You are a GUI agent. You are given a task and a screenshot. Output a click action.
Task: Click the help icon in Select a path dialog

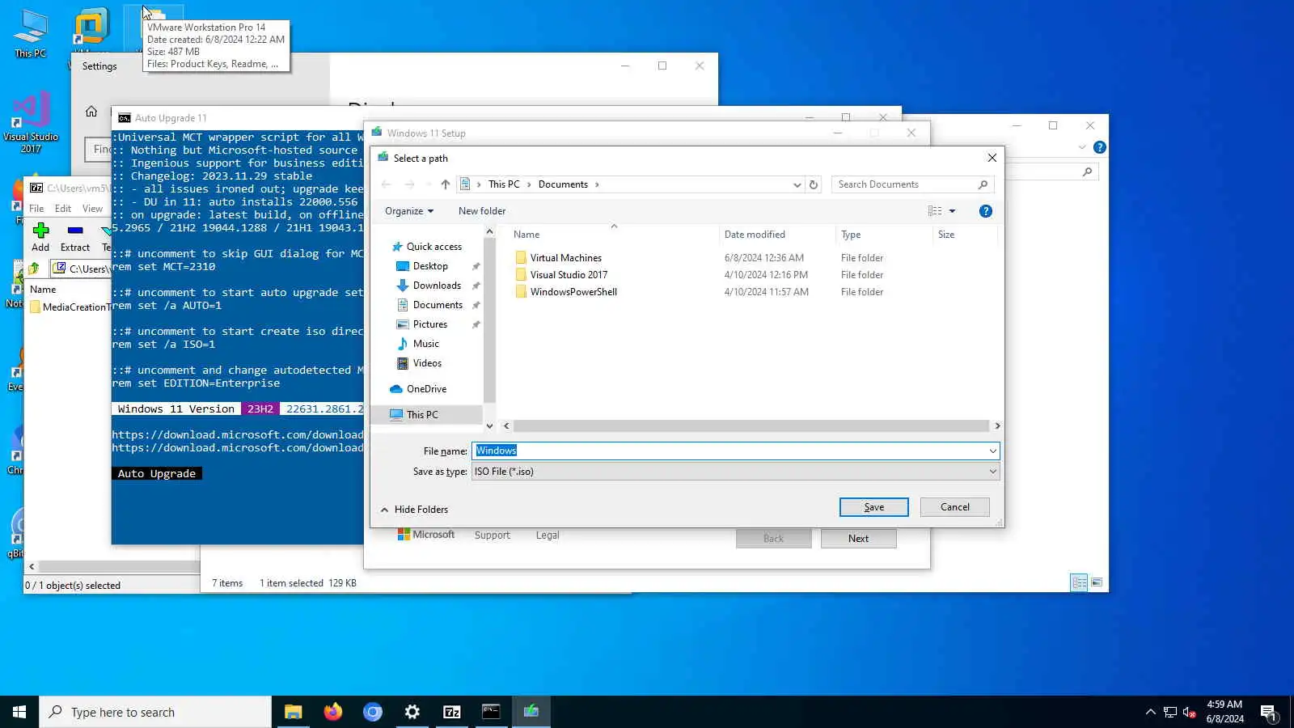coord(985,211)
